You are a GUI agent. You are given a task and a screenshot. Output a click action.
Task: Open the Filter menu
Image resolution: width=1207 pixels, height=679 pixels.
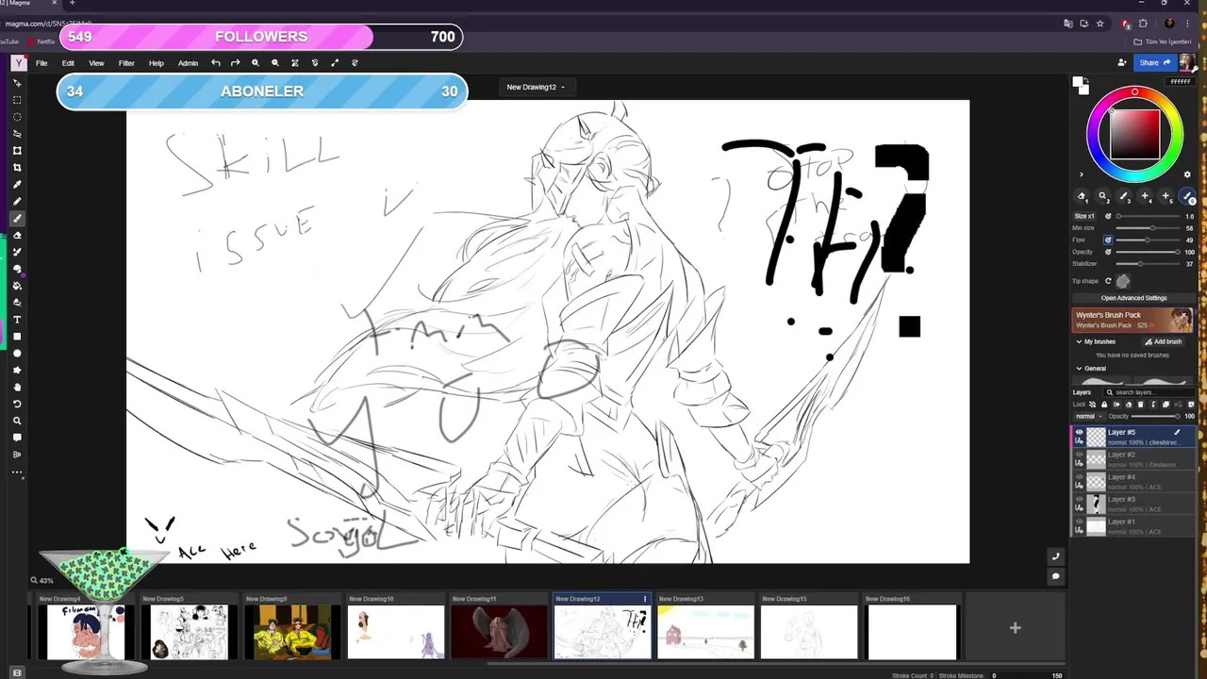pyautogui.click(x=126, y=63)
